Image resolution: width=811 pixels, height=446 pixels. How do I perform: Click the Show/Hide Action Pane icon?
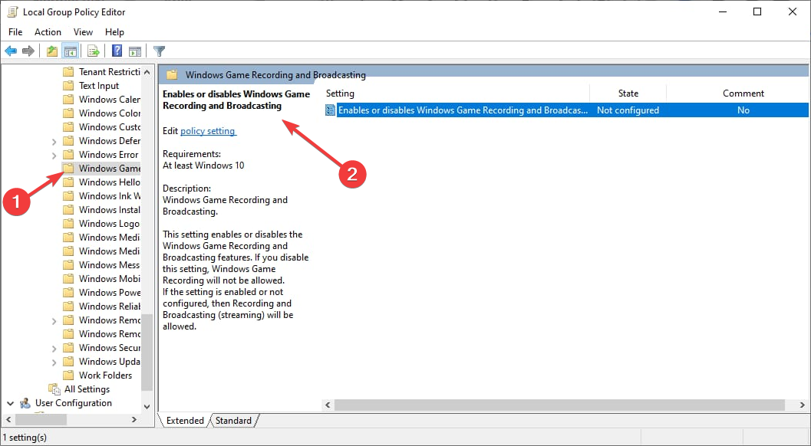[x=135, y=51]
